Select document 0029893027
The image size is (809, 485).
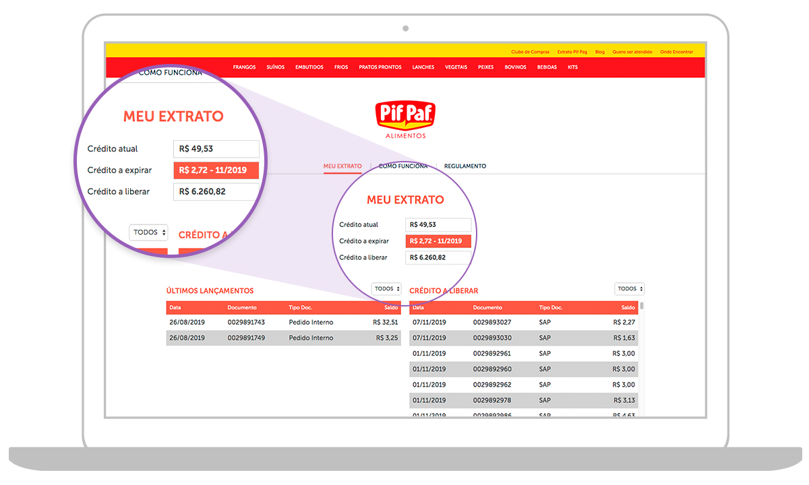[x=492, y=323]
